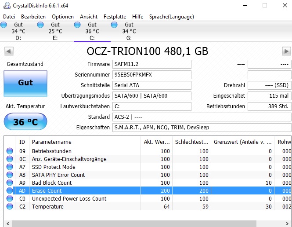292x227 pixels.
Task: Click the horizontal scrollbar left arrow
Action: click(8, 223)
